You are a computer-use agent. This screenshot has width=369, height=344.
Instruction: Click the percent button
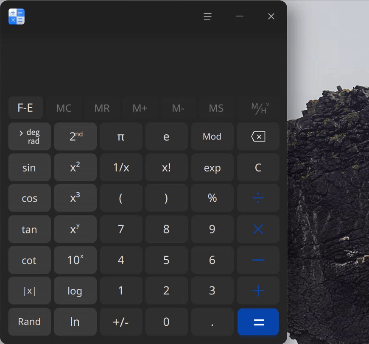pos(212,198)
